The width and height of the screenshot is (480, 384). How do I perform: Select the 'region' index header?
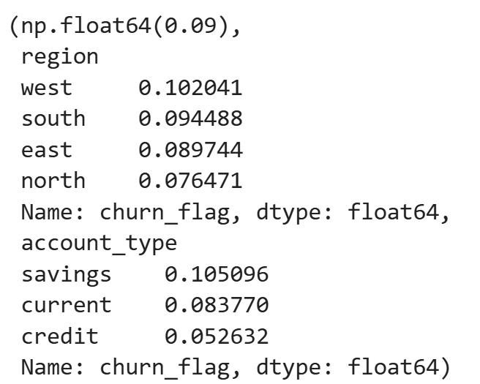point(60,57)
